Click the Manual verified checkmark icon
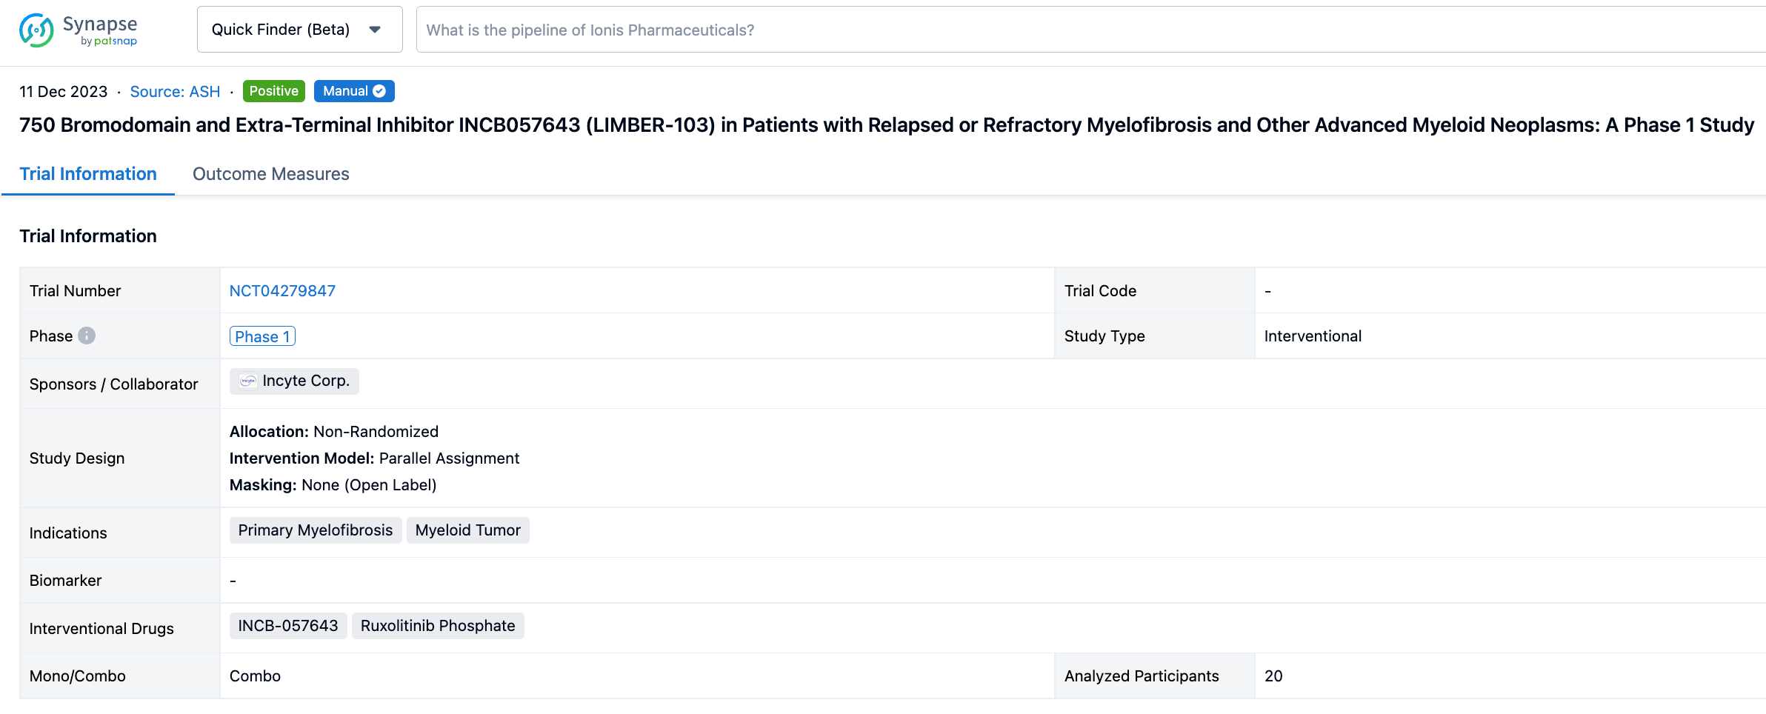The width and height of the screenshot is (1766, 714). coord(379,91)
